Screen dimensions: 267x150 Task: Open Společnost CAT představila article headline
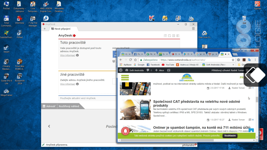pyautogui.click(x=197, y=103)
